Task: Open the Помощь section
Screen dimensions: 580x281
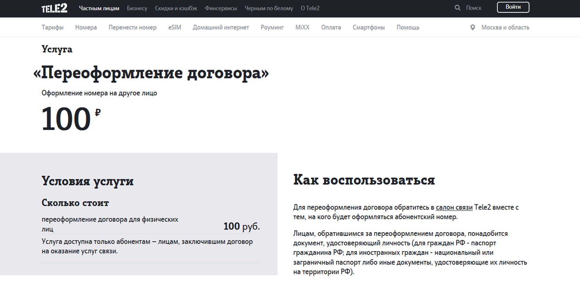Action: (408, 27)
